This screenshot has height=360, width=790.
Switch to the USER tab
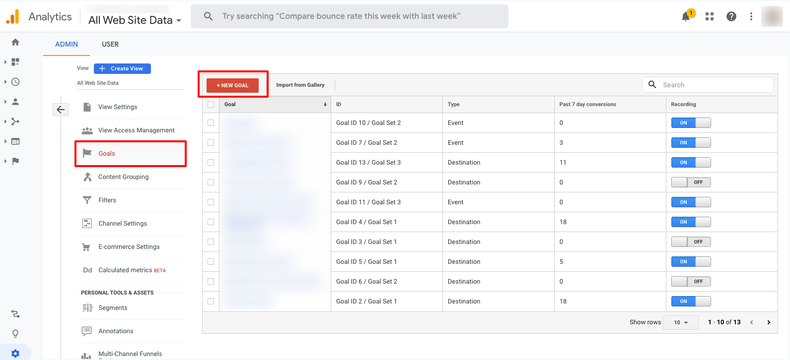tap(110, 44)
